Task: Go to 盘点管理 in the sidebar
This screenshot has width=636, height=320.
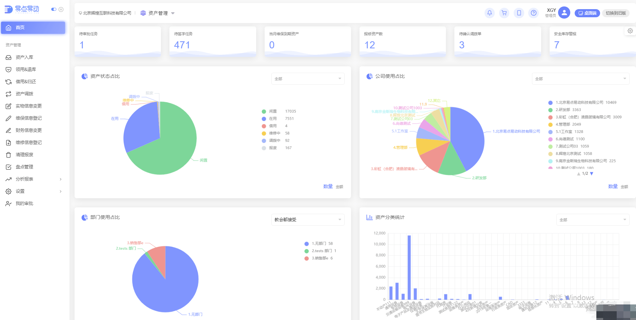Action: pos(24,167)
